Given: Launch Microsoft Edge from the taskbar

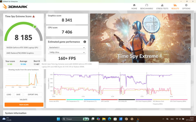Looking at the screenshot, I should (109, 119).
